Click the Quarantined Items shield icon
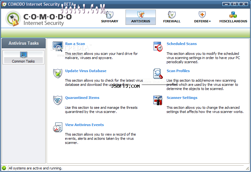This screenshot has width=251, height=172. [57, 100]
